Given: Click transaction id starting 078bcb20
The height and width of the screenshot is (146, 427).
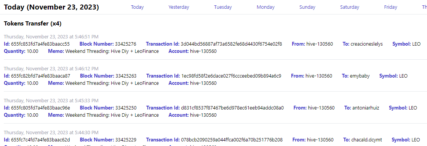Looking at the screenshot, I should tap(232, 140).
